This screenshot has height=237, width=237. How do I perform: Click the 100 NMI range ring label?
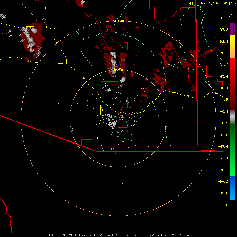118,21
